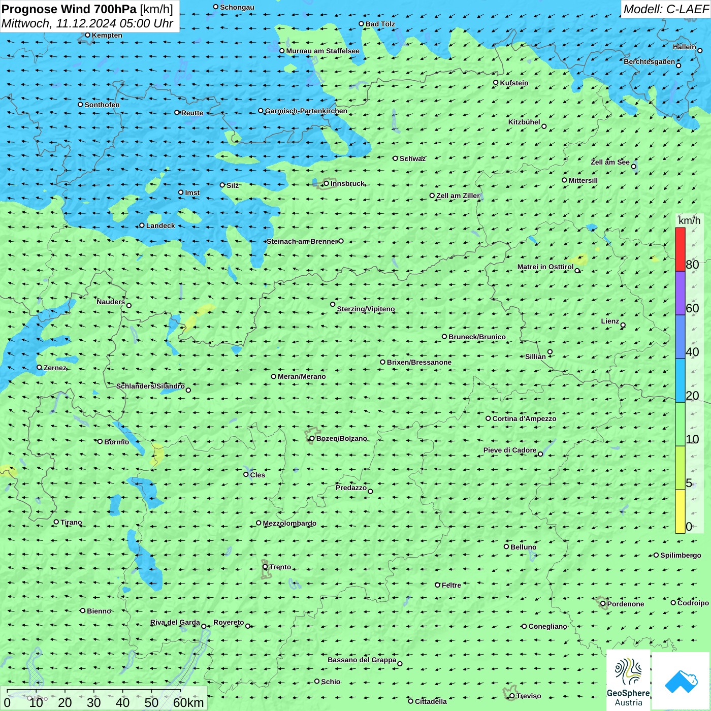This screenshot has width=711, height=711.
Task: Click the purple 60 km/h legend color
Action: [x=680, y=293]
